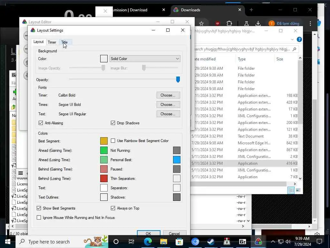The width and height of the screenshot is (330, 248).
Task: Sort Explorer files by Size column
Action: tap(279, 59)
